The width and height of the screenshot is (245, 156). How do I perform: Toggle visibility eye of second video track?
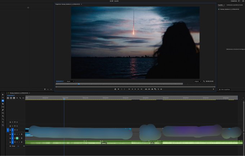coord(17,126)
